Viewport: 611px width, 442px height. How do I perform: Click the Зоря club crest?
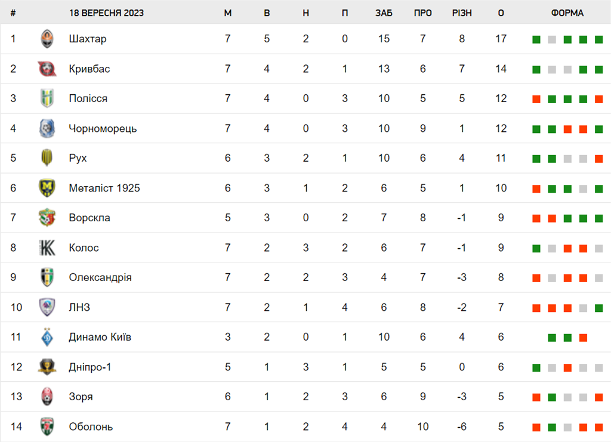[47, 397]
